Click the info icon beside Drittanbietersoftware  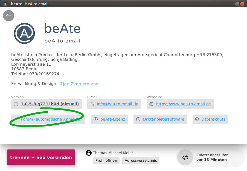138,119
